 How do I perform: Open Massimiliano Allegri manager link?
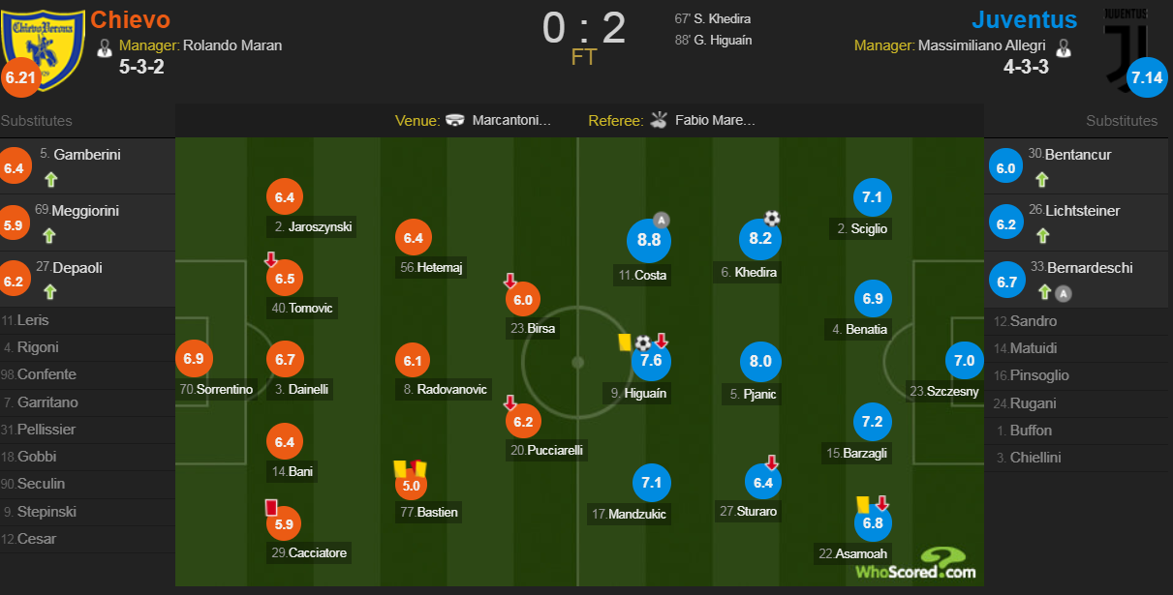coord(983,45)
